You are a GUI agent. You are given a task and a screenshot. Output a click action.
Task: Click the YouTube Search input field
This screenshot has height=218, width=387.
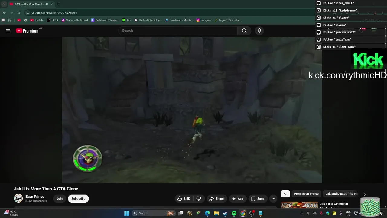click(x=178, y=31)
